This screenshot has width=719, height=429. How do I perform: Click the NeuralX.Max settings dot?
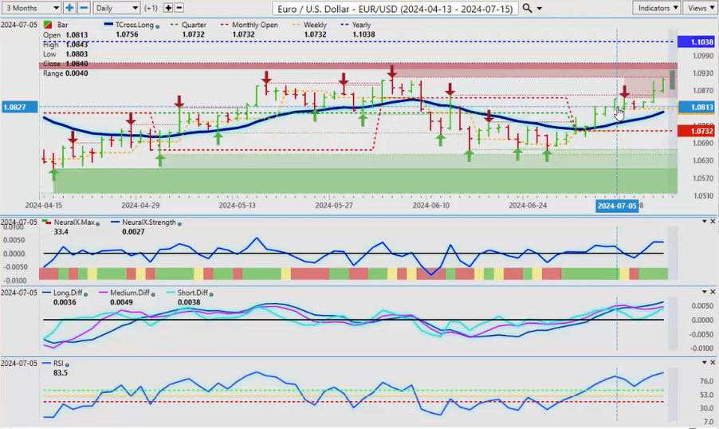tap(97, 224)
